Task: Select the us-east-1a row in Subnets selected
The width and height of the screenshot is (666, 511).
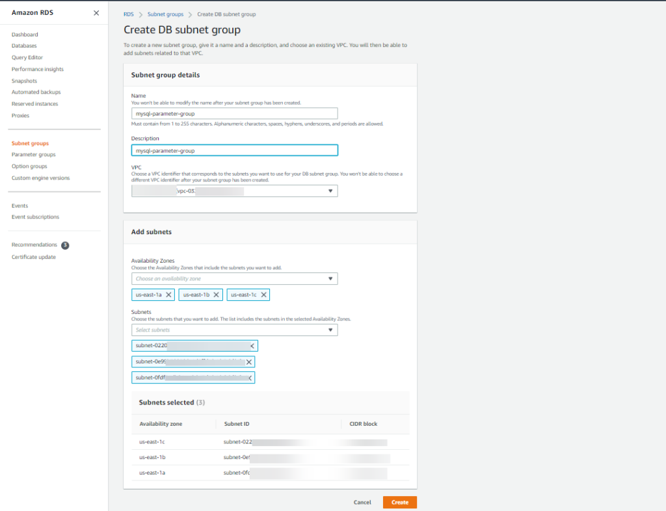Action: [271, 473]
